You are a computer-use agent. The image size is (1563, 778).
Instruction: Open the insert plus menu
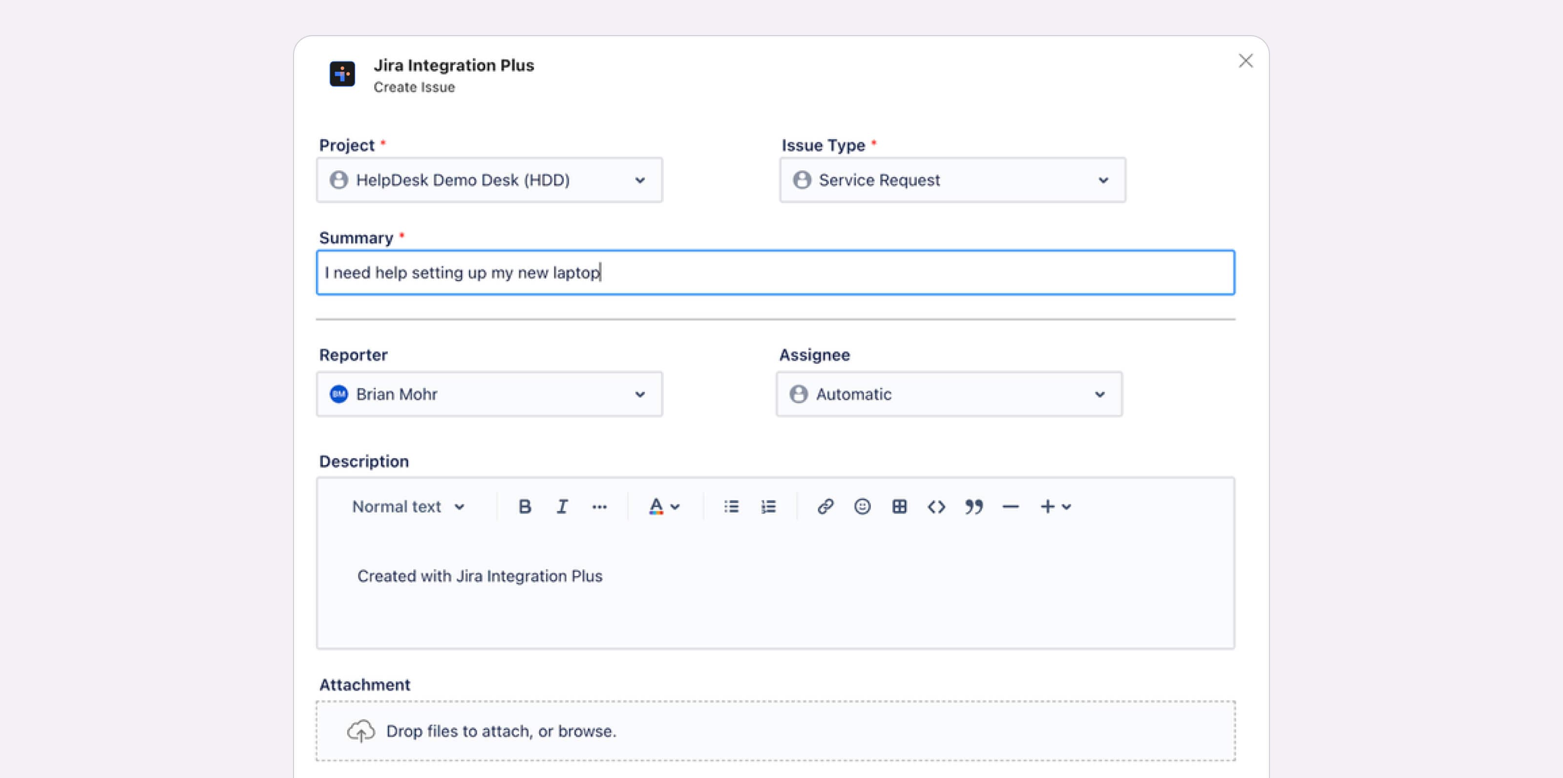tap(1056, 506)
